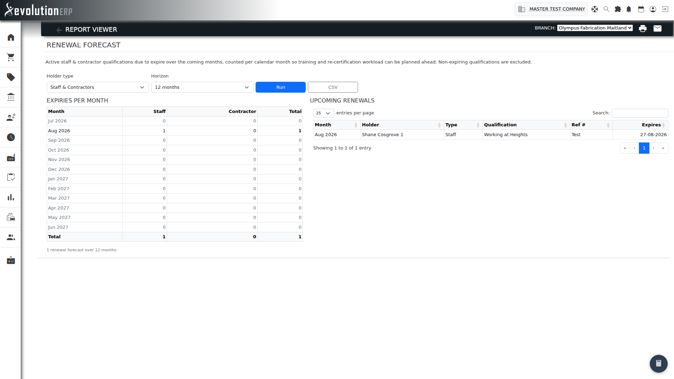The width and height of the screenshot is (674, 379).
Task: Open the puzzle piece extensions icon
Action: coord(618,9)
